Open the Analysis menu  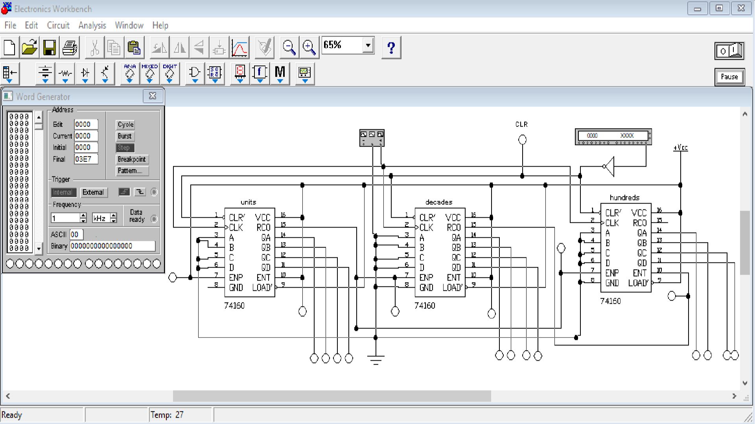tap(92, 26)
